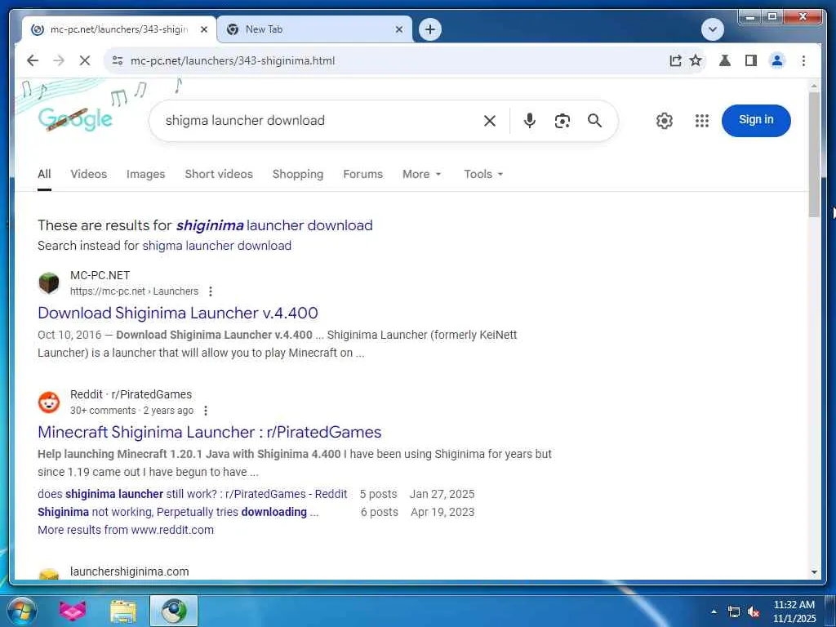836x627 pixels.
Task: Click the Chrome taskbar button
Action: (x=174, y=611)
